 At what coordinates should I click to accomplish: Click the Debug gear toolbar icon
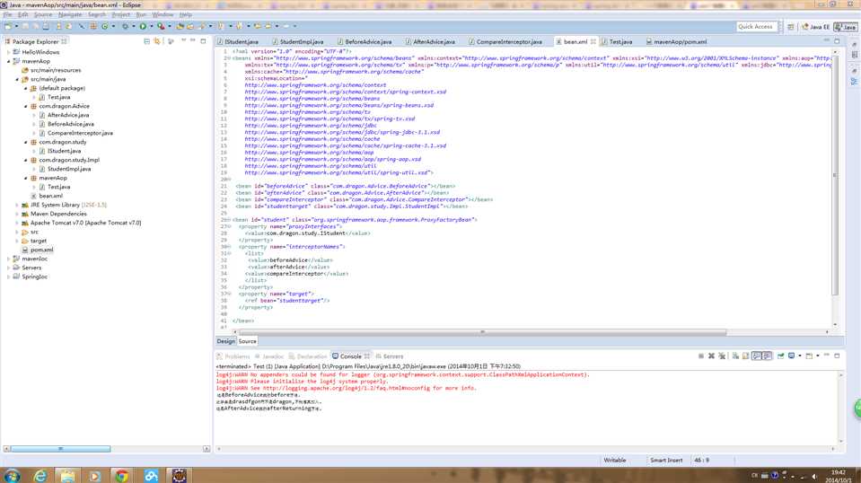point(125,26)
